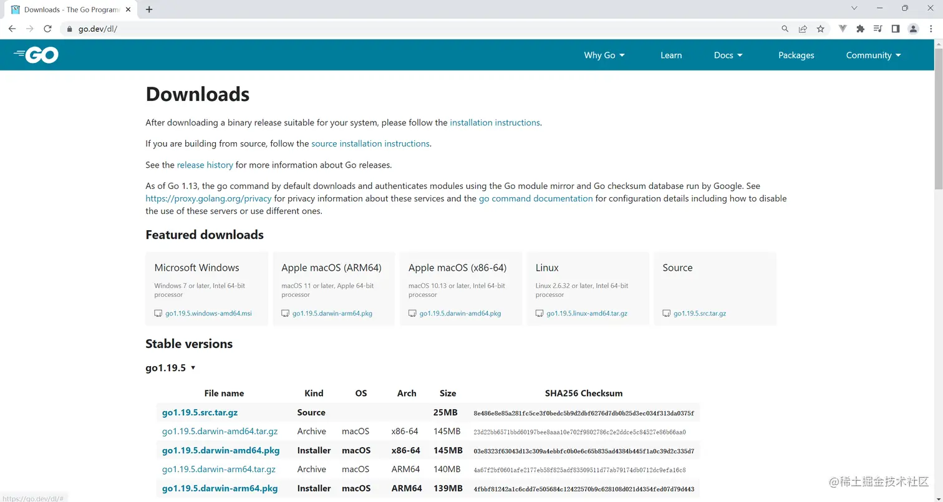The image size is (943, 502).
Task: Click the "File name" column header
Action: pyautogui.click(x=224, y=393)
